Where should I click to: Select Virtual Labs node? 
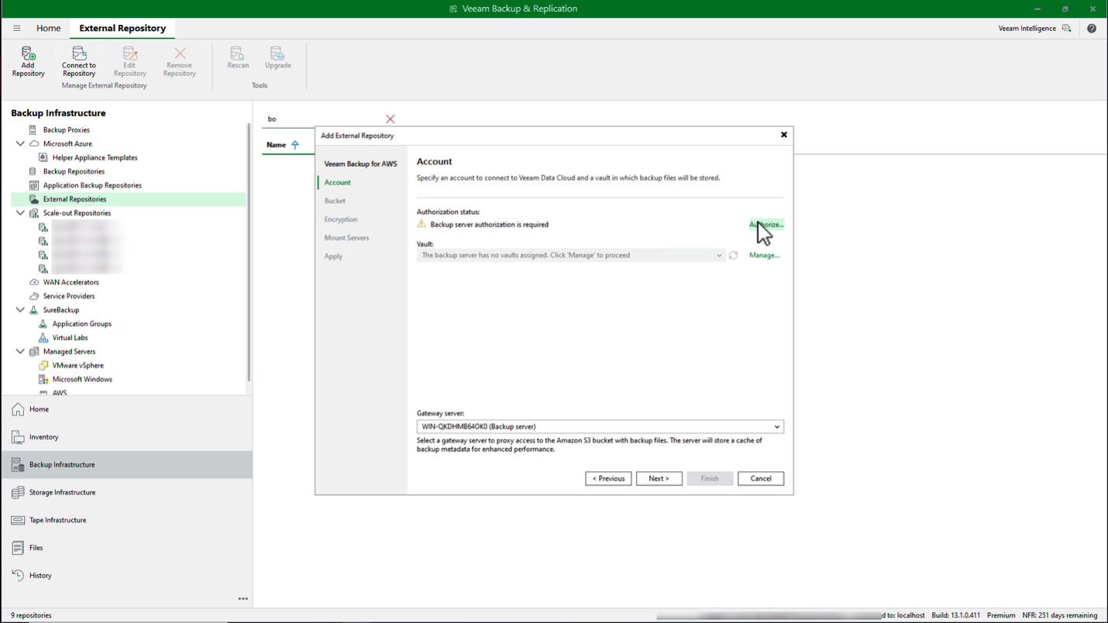(x=70, y=338)
